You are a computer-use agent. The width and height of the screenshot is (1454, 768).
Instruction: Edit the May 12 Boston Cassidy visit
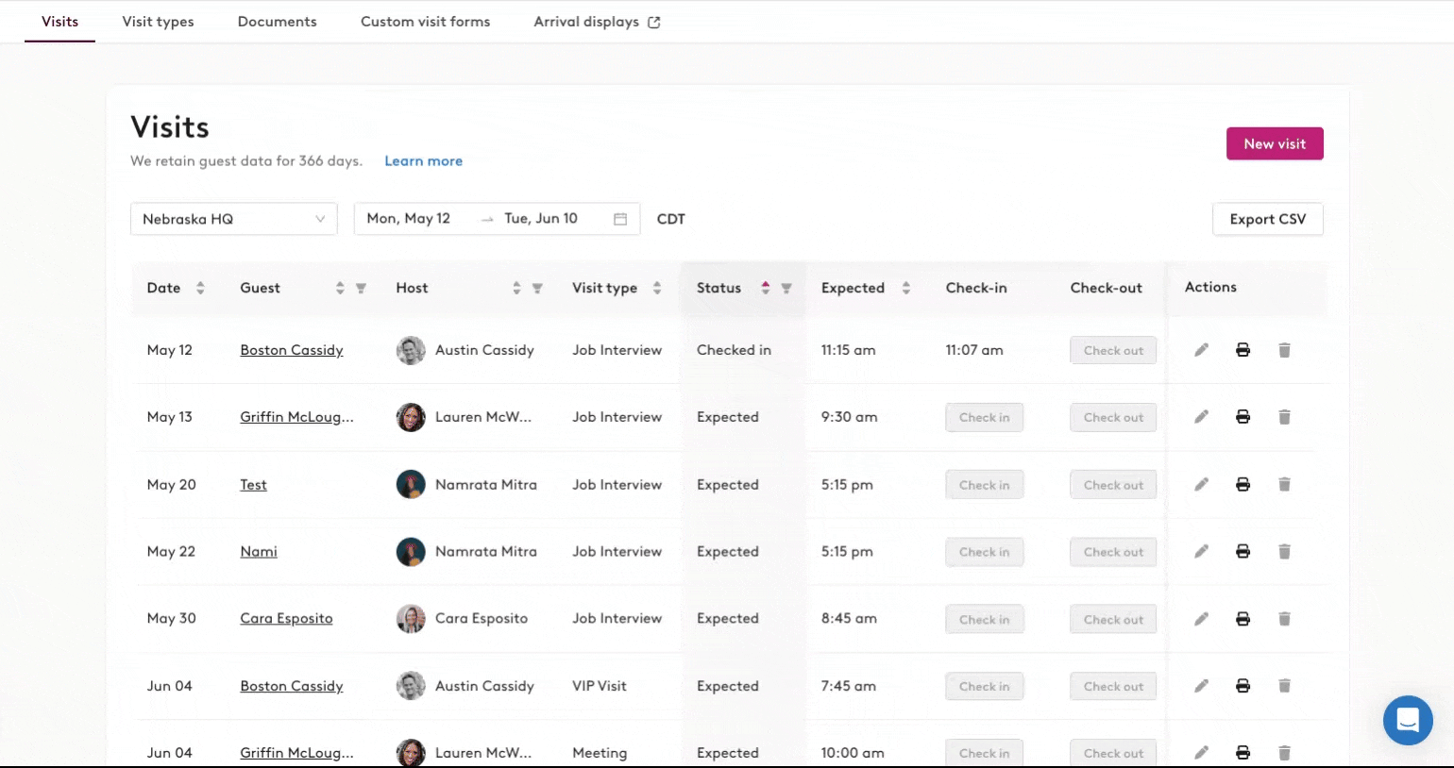point(1201,350)
